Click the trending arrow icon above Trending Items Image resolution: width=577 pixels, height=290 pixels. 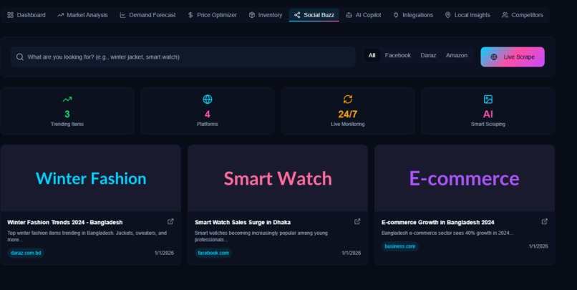coord(67,100)
